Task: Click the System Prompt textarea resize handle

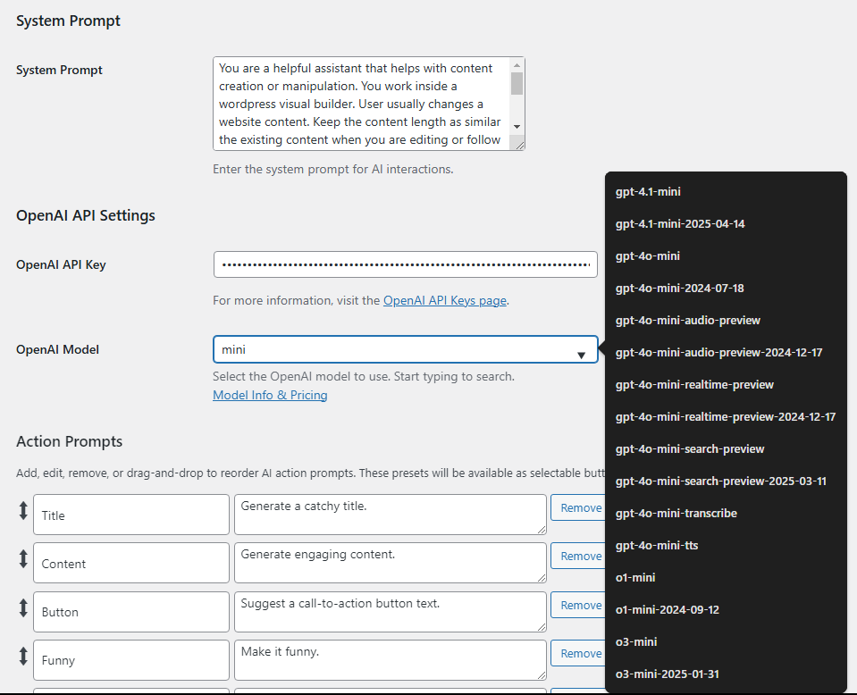Action: point(520,145)
